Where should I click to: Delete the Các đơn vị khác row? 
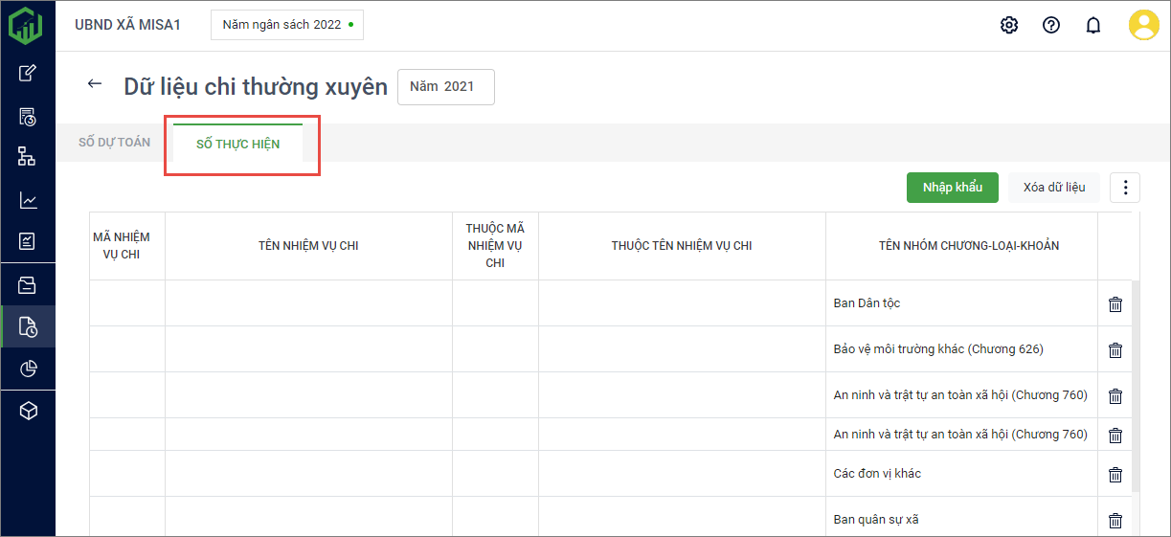coord(1115,475)
